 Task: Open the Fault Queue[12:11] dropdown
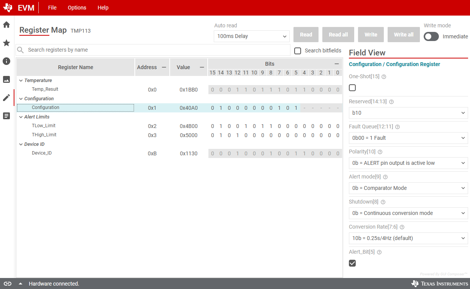click(x=408, y=138)
